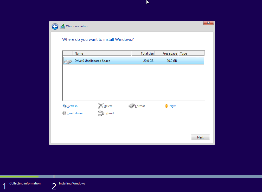Create a partition with the New link

pyautogui.click(x=172, y=106)
